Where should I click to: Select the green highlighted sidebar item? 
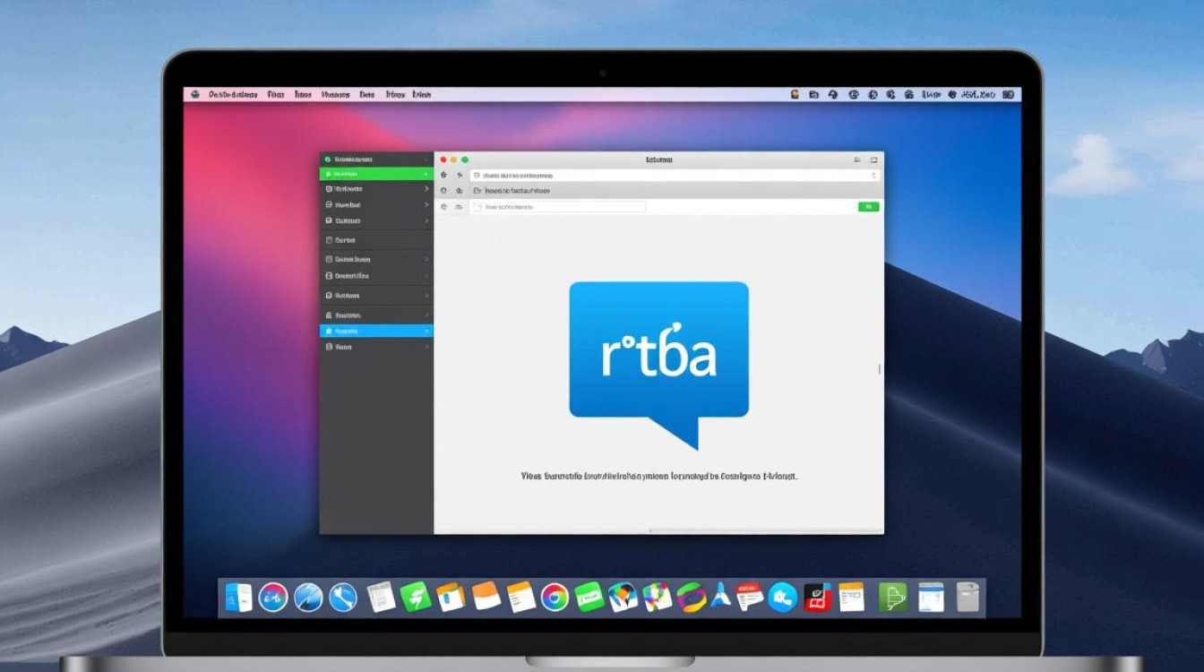[x=376, y=174]
